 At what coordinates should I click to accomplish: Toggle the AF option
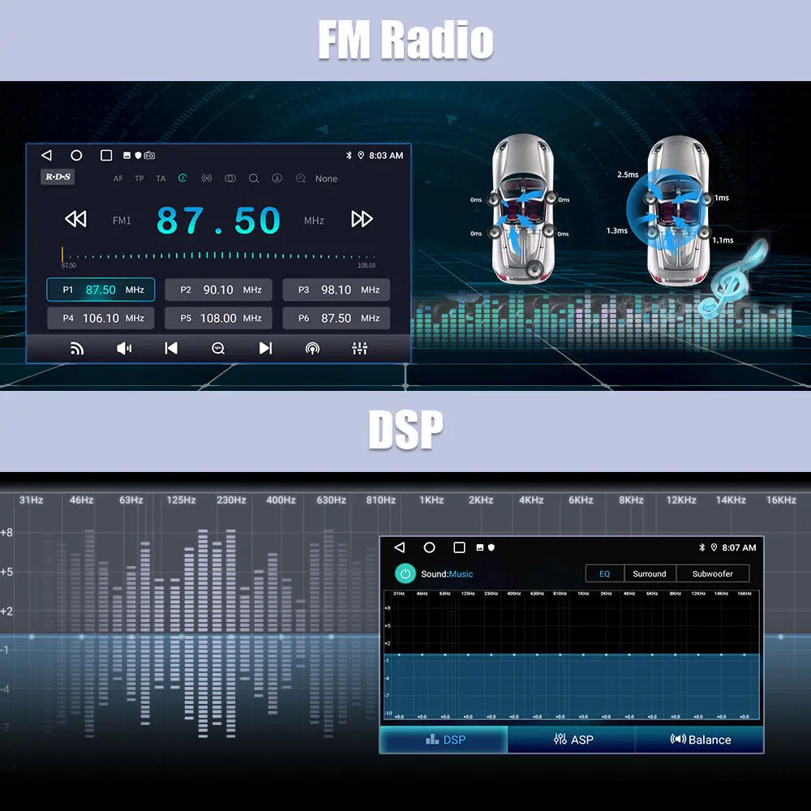pyautogui.click(x=118, y=178)
